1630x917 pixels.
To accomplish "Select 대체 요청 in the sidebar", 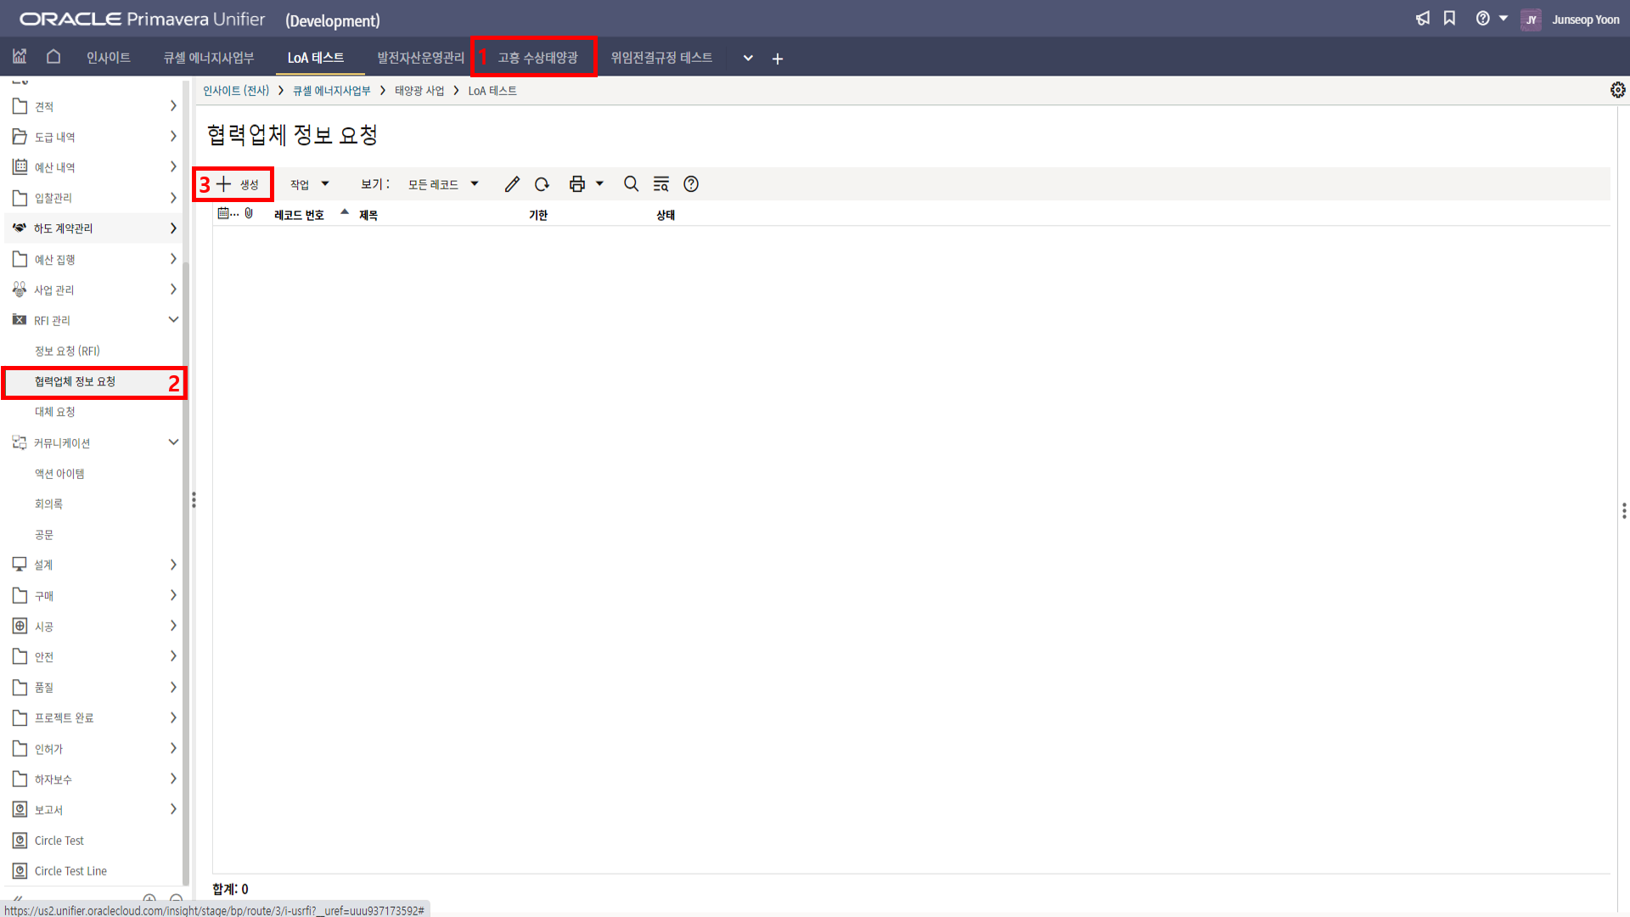I will pyautogui.click(x=55, y=412).
